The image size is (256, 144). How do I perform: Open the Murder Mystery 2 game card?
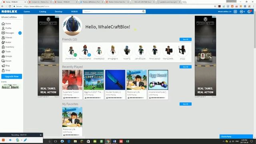[115, 84]
